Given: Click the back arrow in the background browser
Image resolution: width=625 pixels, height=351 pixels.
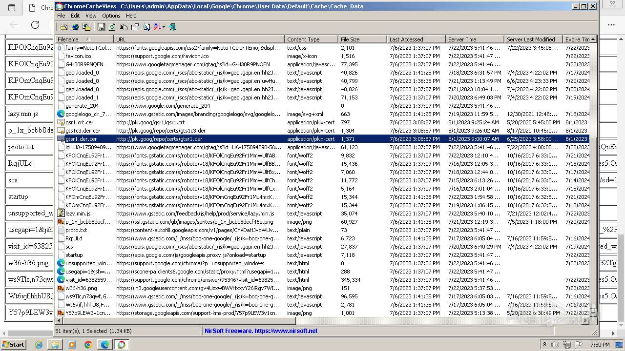Looking at the screenshot, I should point(14,25).
